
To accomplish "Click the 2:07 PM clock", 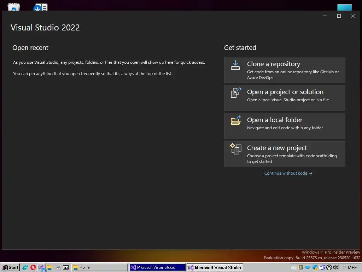I will coord(350,267).
